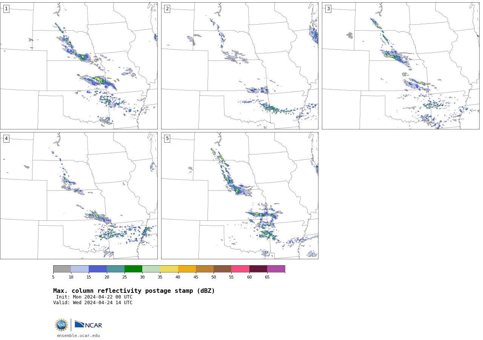Click the Max. column reflectivity title
The width and height of the screenshot is (483, 340).
134,291
